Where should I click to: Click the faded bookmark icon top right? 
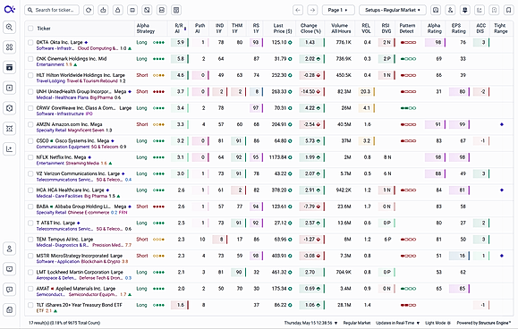pos(494,10)
